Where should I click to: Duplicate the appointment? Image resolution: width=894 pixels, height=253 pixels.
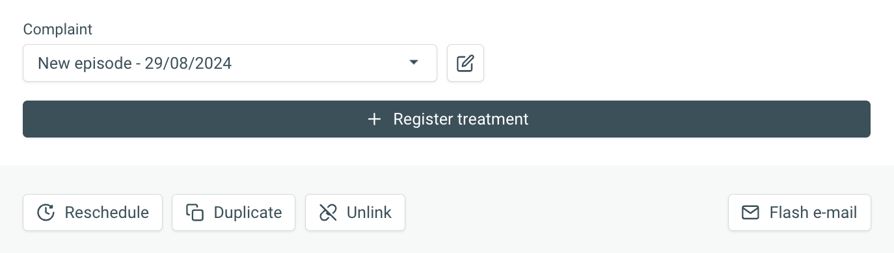pyautogui.click(x=234, y=213)
